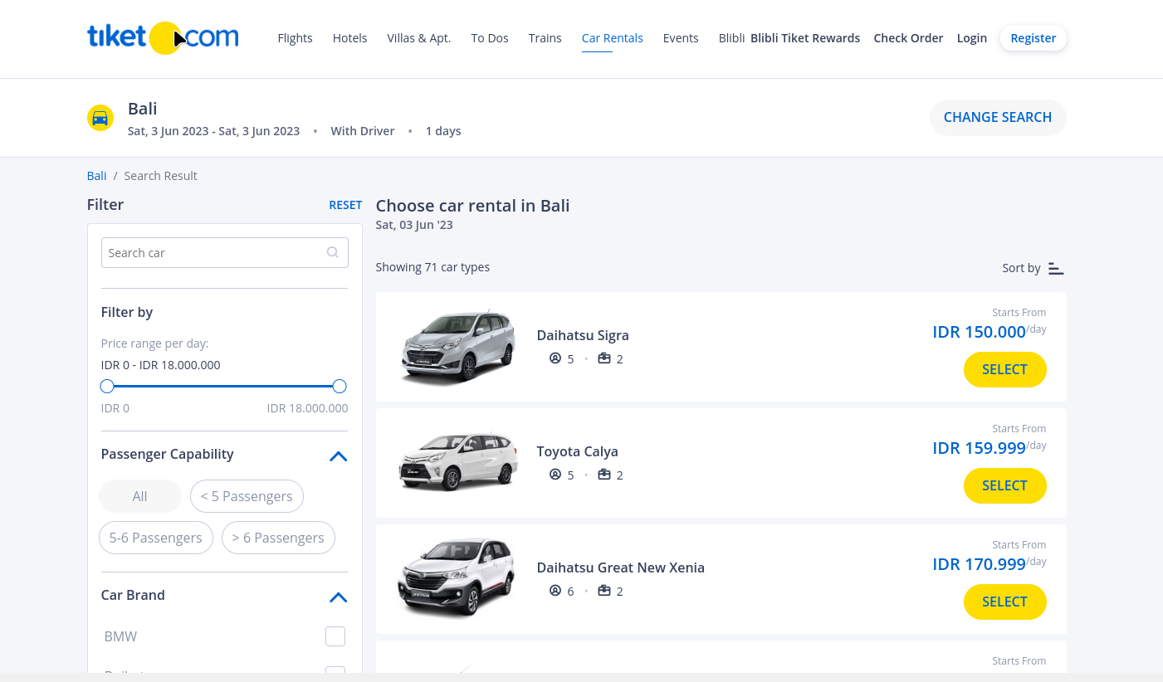Click the With Driver search detail
The height and width of the screenshot is (682, 1163).
click(363, 131)
